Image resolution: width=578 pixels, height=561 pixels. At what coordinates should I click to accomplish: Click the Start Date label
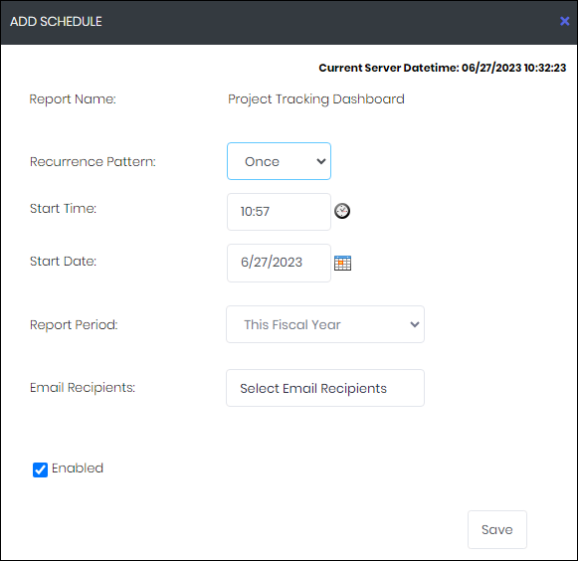pos(63,261)
